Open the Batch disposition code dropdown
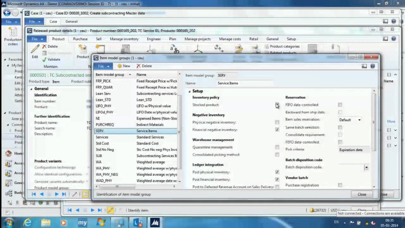Screen dimensions: 405x228 click(366, 167)
